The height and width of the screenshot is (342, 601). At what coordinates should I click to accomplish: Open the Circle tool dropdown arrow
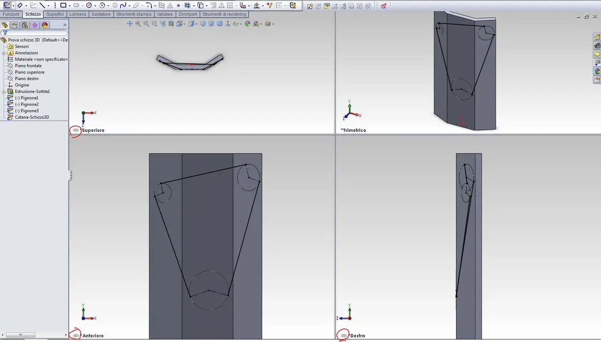point(95,6)
